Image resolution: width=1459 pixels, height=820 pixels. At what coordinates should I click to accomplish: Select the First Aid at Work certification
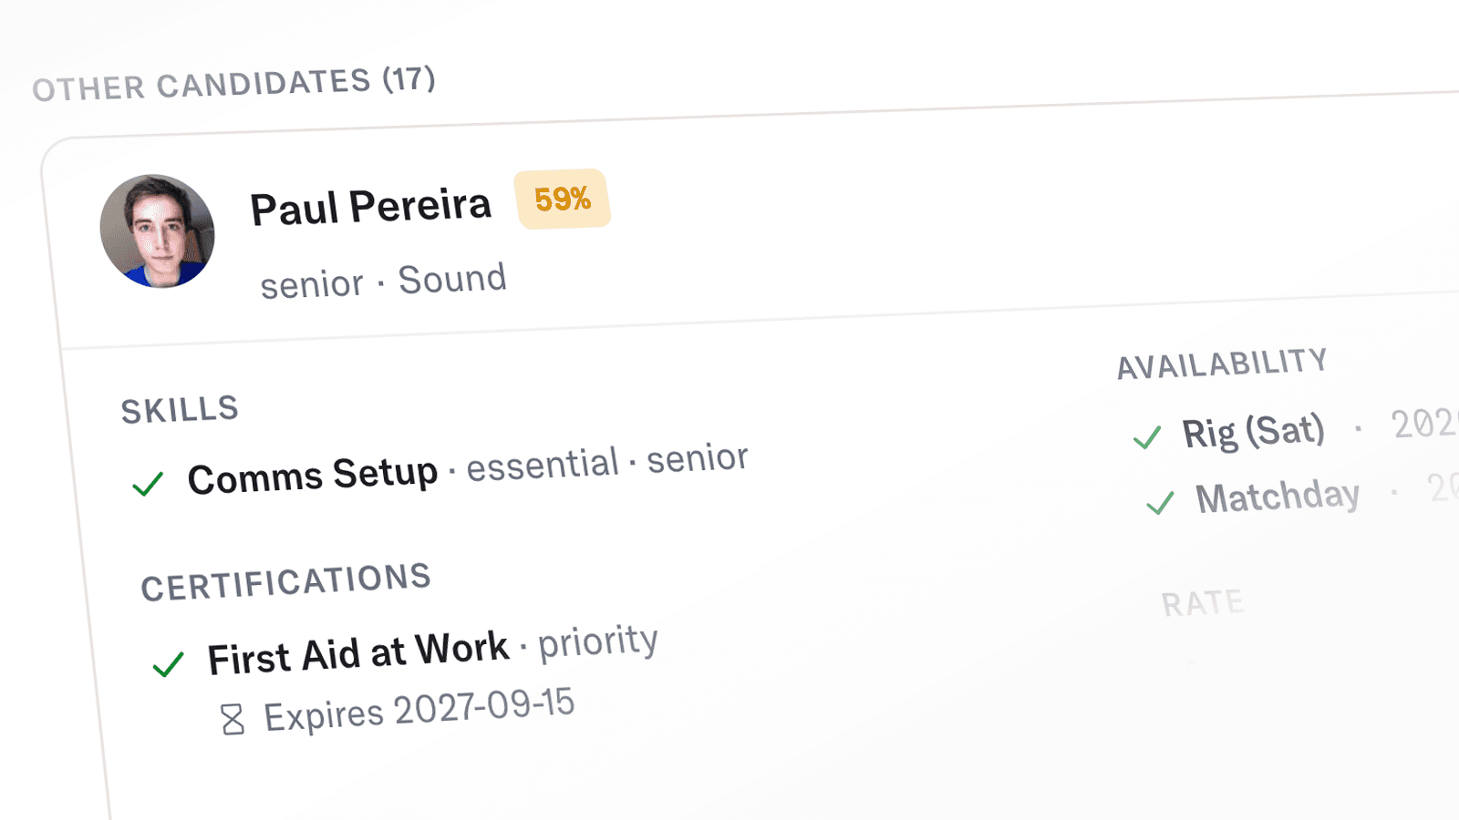point(357,653)
